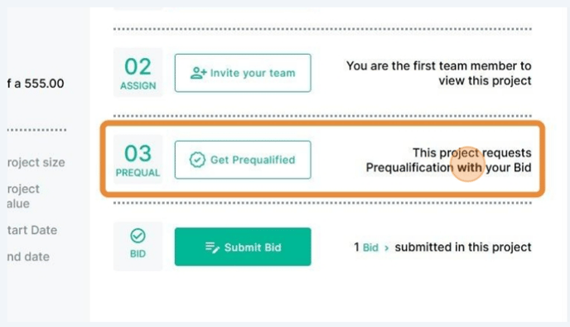Select the 03 PREQUAL step tile
Screen dimensions: 570x327
coord(138,160)
